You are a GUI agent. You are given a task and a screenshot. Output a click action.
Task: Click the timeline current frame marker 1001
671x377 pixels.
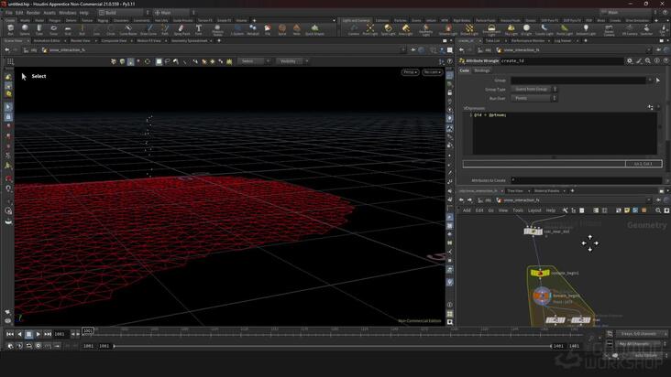coord(88,330)
